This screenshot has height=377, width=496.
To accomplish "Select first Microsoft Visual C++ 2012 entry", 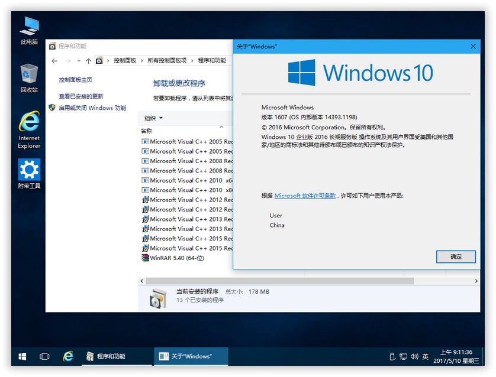I will point(186,200).
